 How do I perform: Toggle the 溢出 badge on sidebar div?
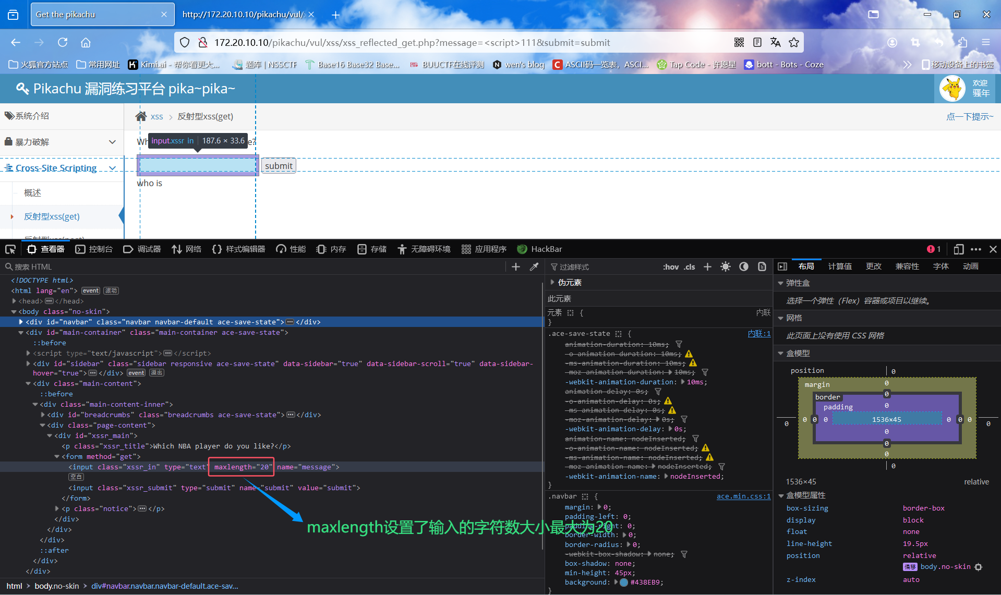click(156, 373)
